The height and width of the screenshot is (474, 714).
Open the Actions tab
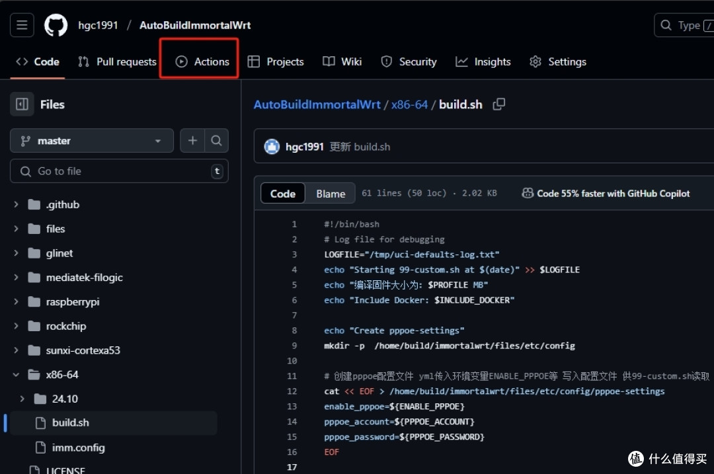(202, 61)
